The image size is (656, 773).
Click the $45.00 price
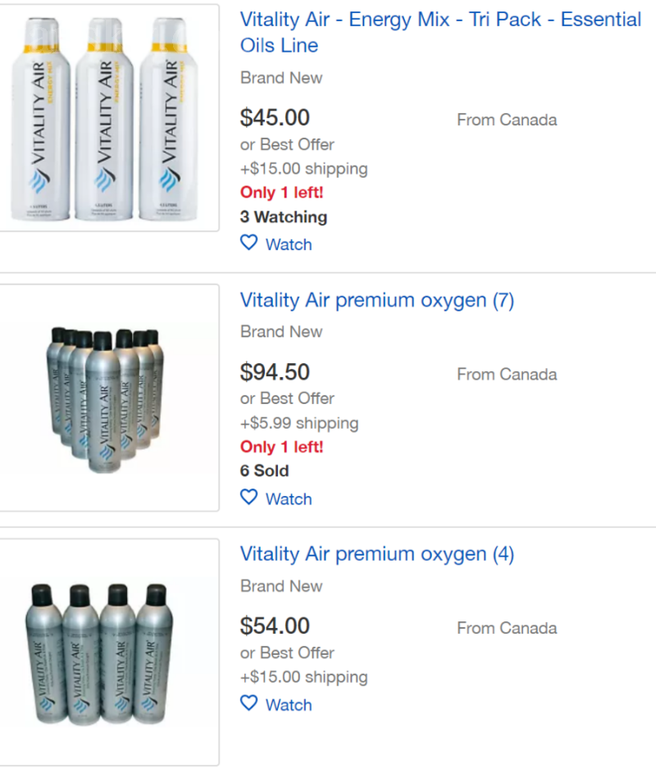click(x=275, y=118)
